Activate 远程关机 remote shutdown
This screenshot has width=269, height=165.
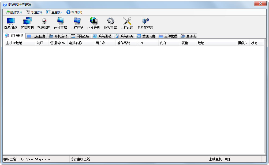94,23
